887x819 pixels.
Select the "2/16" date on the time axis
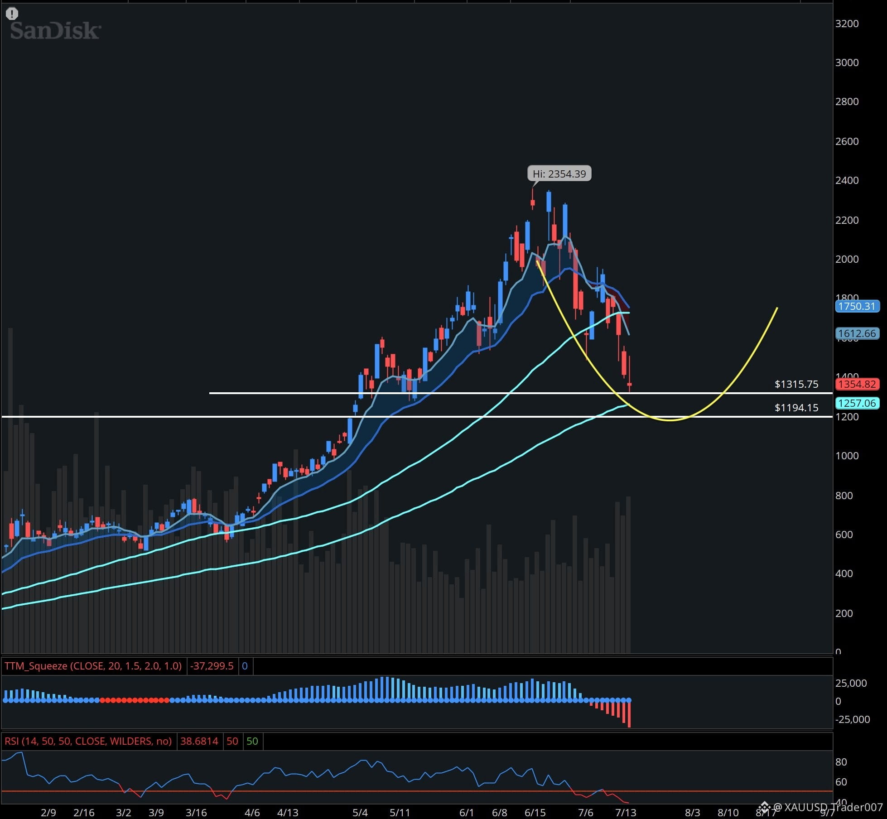click(x=84, y=812)
